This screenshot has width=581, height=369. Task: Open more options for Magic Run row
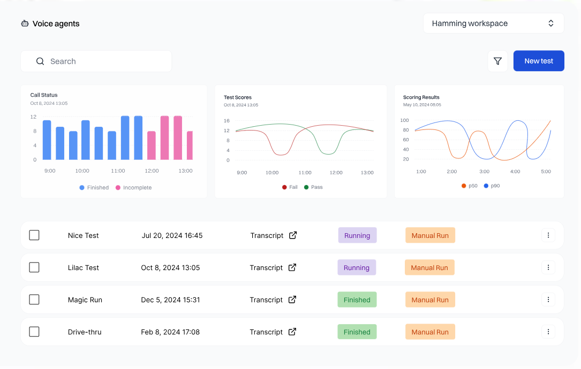[x=548, y=299]
